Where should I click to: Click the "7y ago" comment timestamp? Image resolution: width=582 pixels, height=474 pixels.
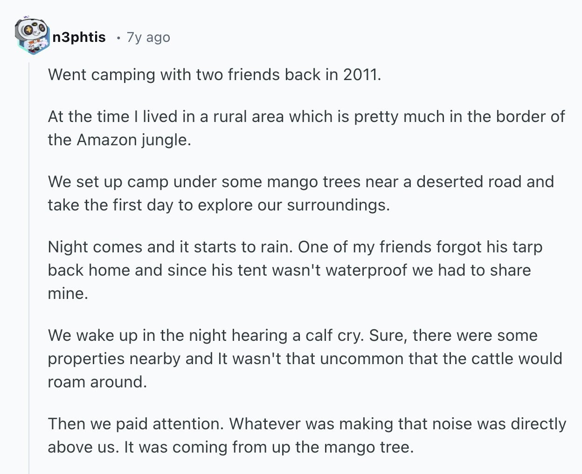click(x=148, y=37)
